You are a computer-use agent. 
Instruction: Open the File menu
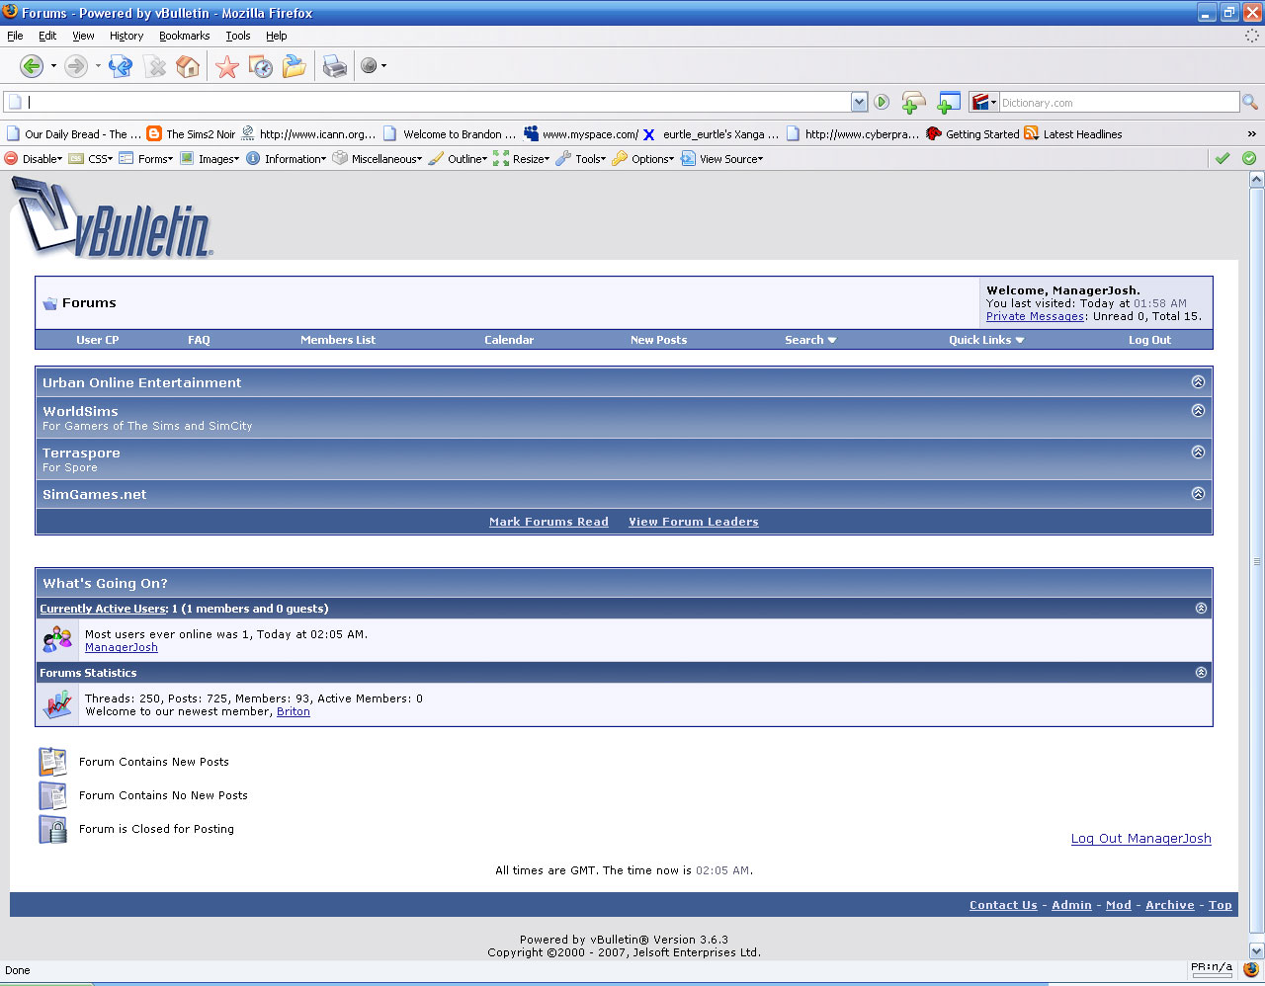tap(15, 36)
